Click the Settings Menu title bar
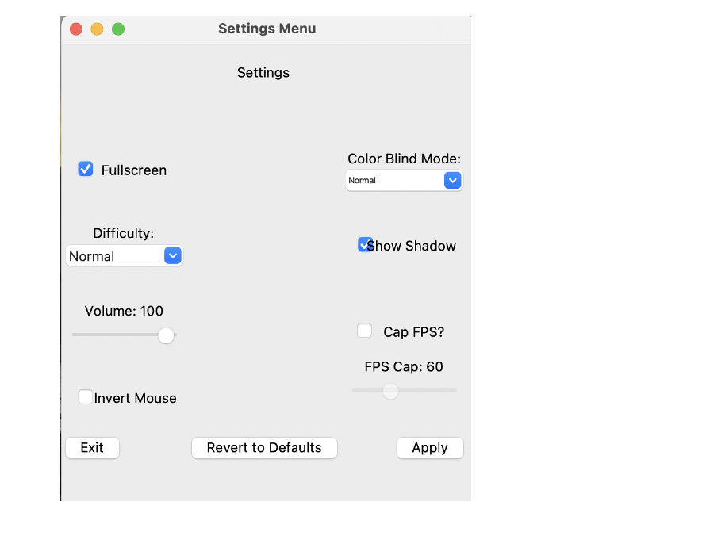 tap(267, 29)
